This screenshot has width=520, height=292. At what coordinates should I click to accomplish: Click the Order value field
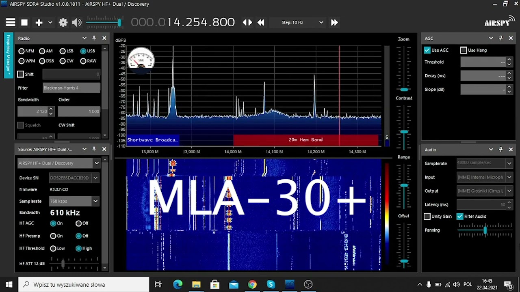[x=79, y=111]
